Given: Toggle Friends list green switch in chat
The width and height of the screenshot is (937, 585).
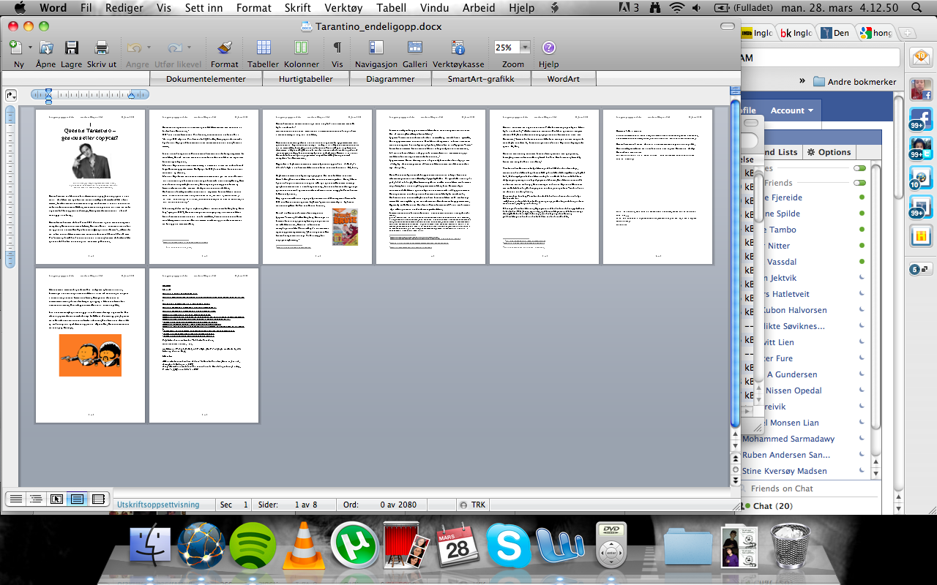Looking at the screenshot, I should click(x=859, y=183).
